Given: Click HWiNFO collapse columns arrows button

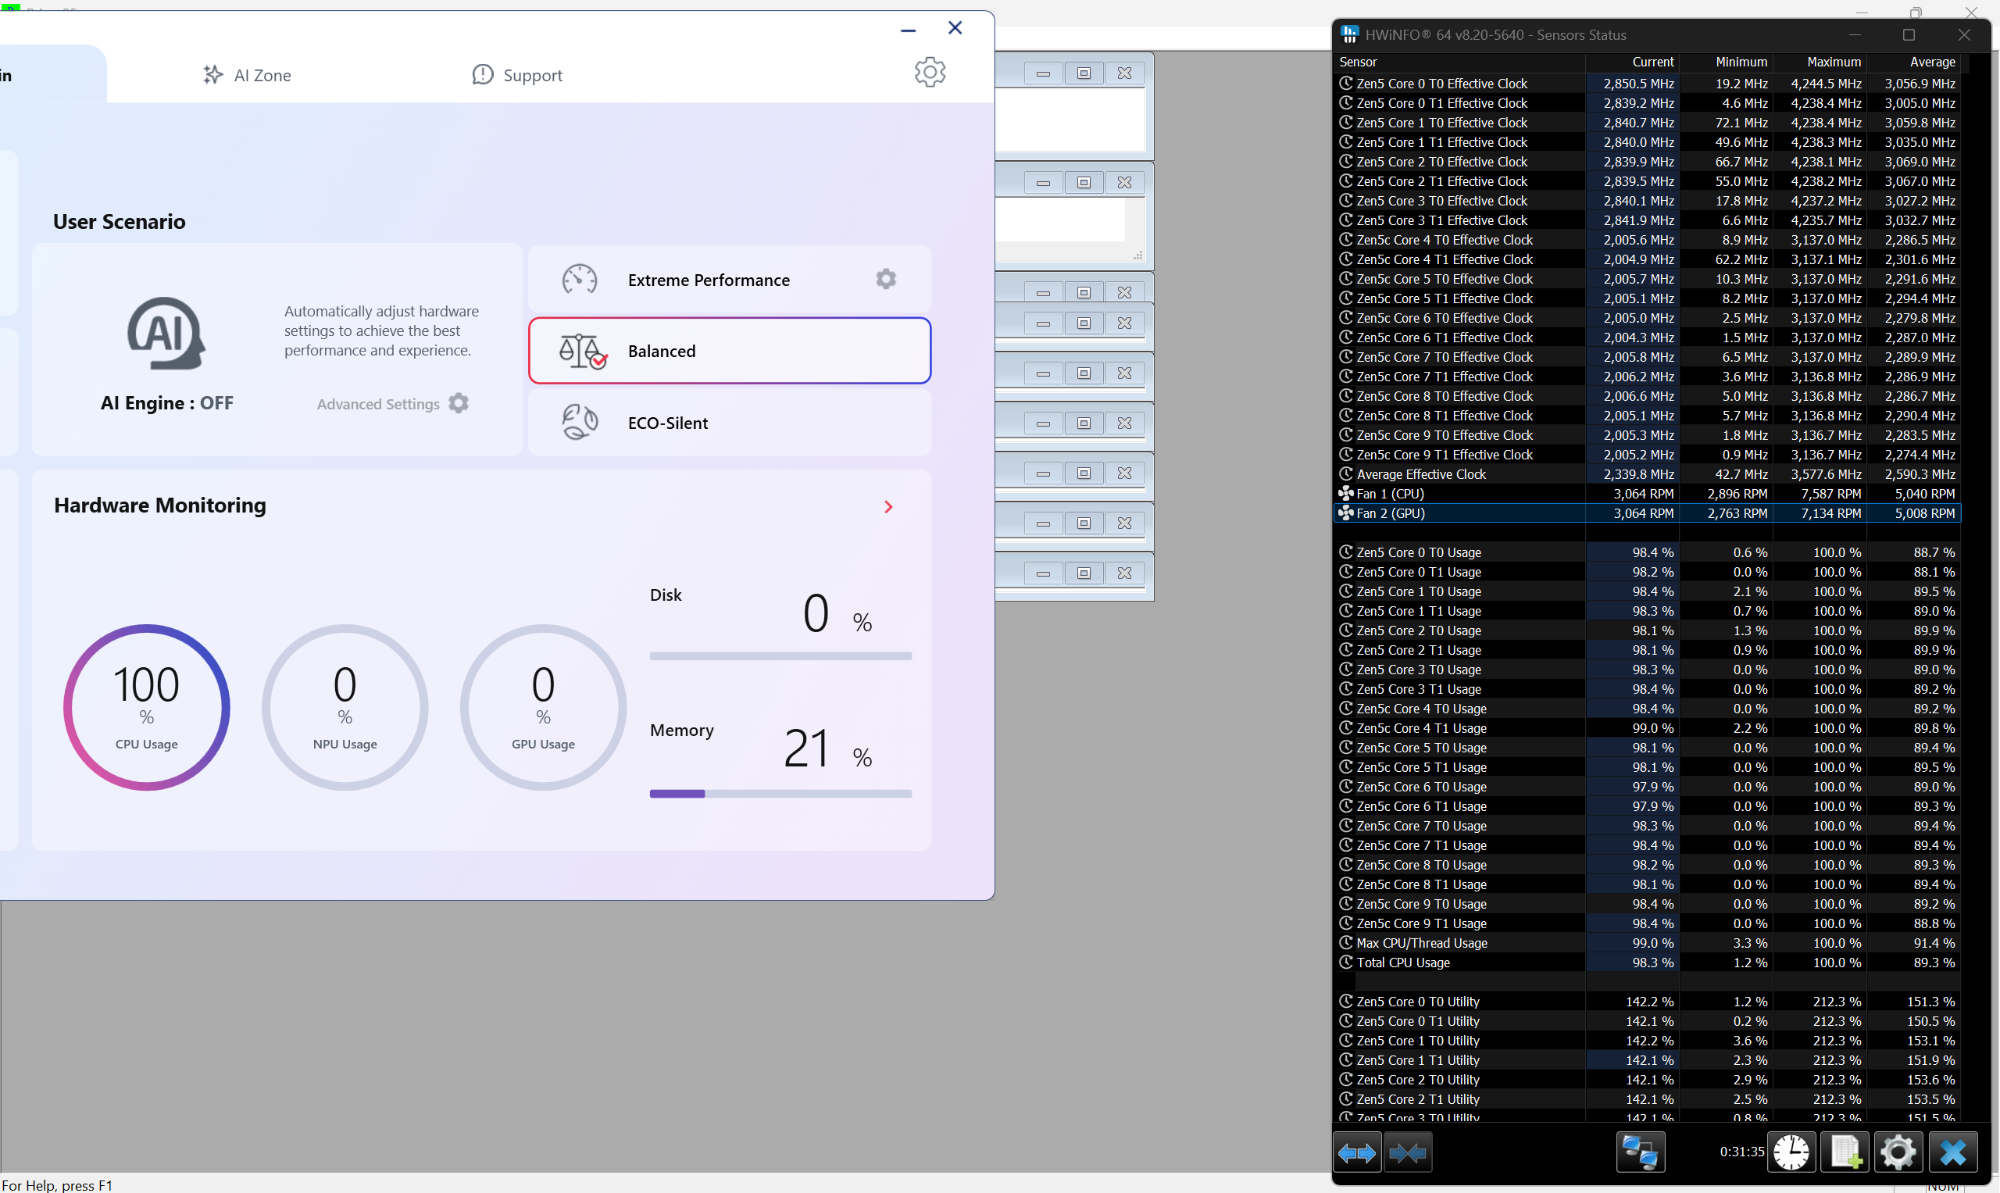Looking at the screenshot, I should click(x=1408, y=1153).
